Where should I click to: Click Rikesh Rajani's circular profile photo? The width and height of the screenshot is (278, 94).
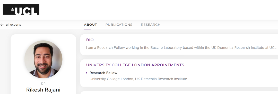[43, 59]
